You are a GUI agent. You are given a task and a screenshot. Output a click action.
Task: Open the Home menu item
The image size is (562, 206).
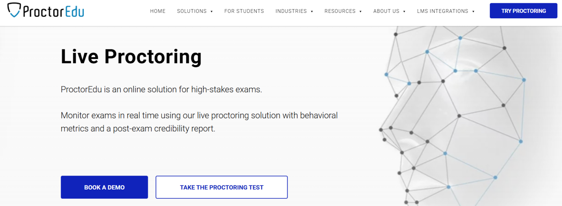coord(158,11)
